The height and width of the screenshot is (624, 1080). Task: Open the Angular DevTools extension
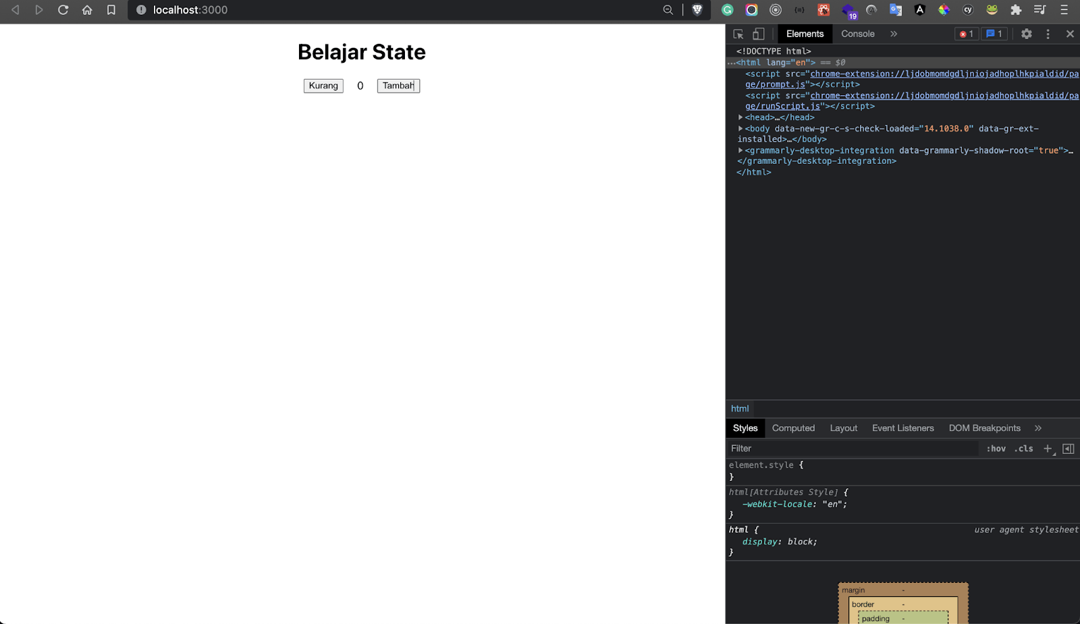coord(920,10)
